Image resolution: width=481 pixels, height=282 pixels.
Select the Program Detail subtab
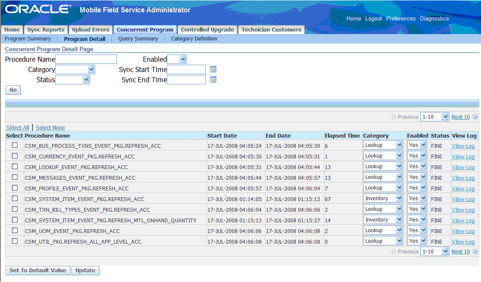pos(85,39)
